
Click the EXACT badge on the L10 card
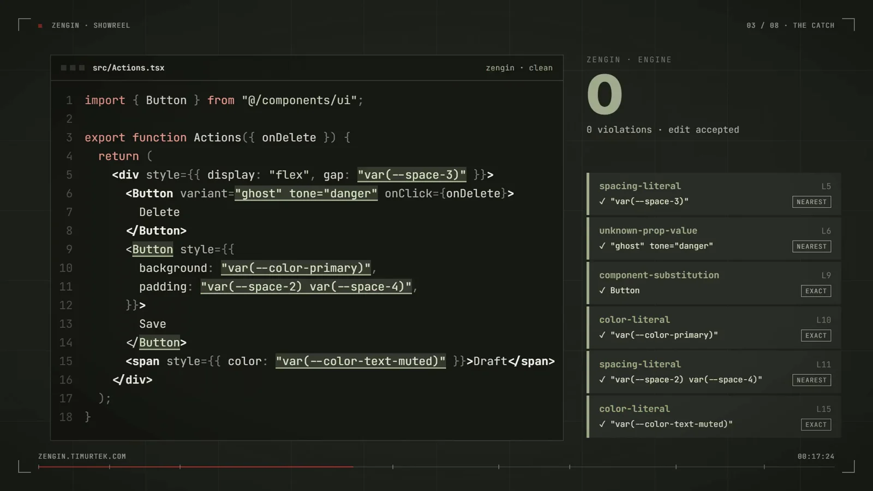pos(816,336)
